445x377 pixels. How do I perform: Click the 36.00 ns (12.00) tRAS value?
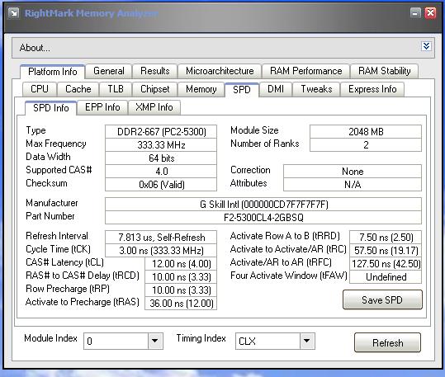(x=181, y=304)
